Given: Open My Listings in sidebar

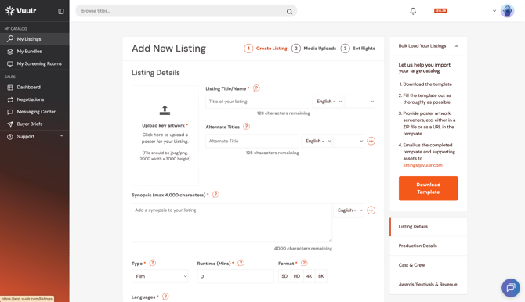Looking at the screenshot, I should click(x=34, y=39).
